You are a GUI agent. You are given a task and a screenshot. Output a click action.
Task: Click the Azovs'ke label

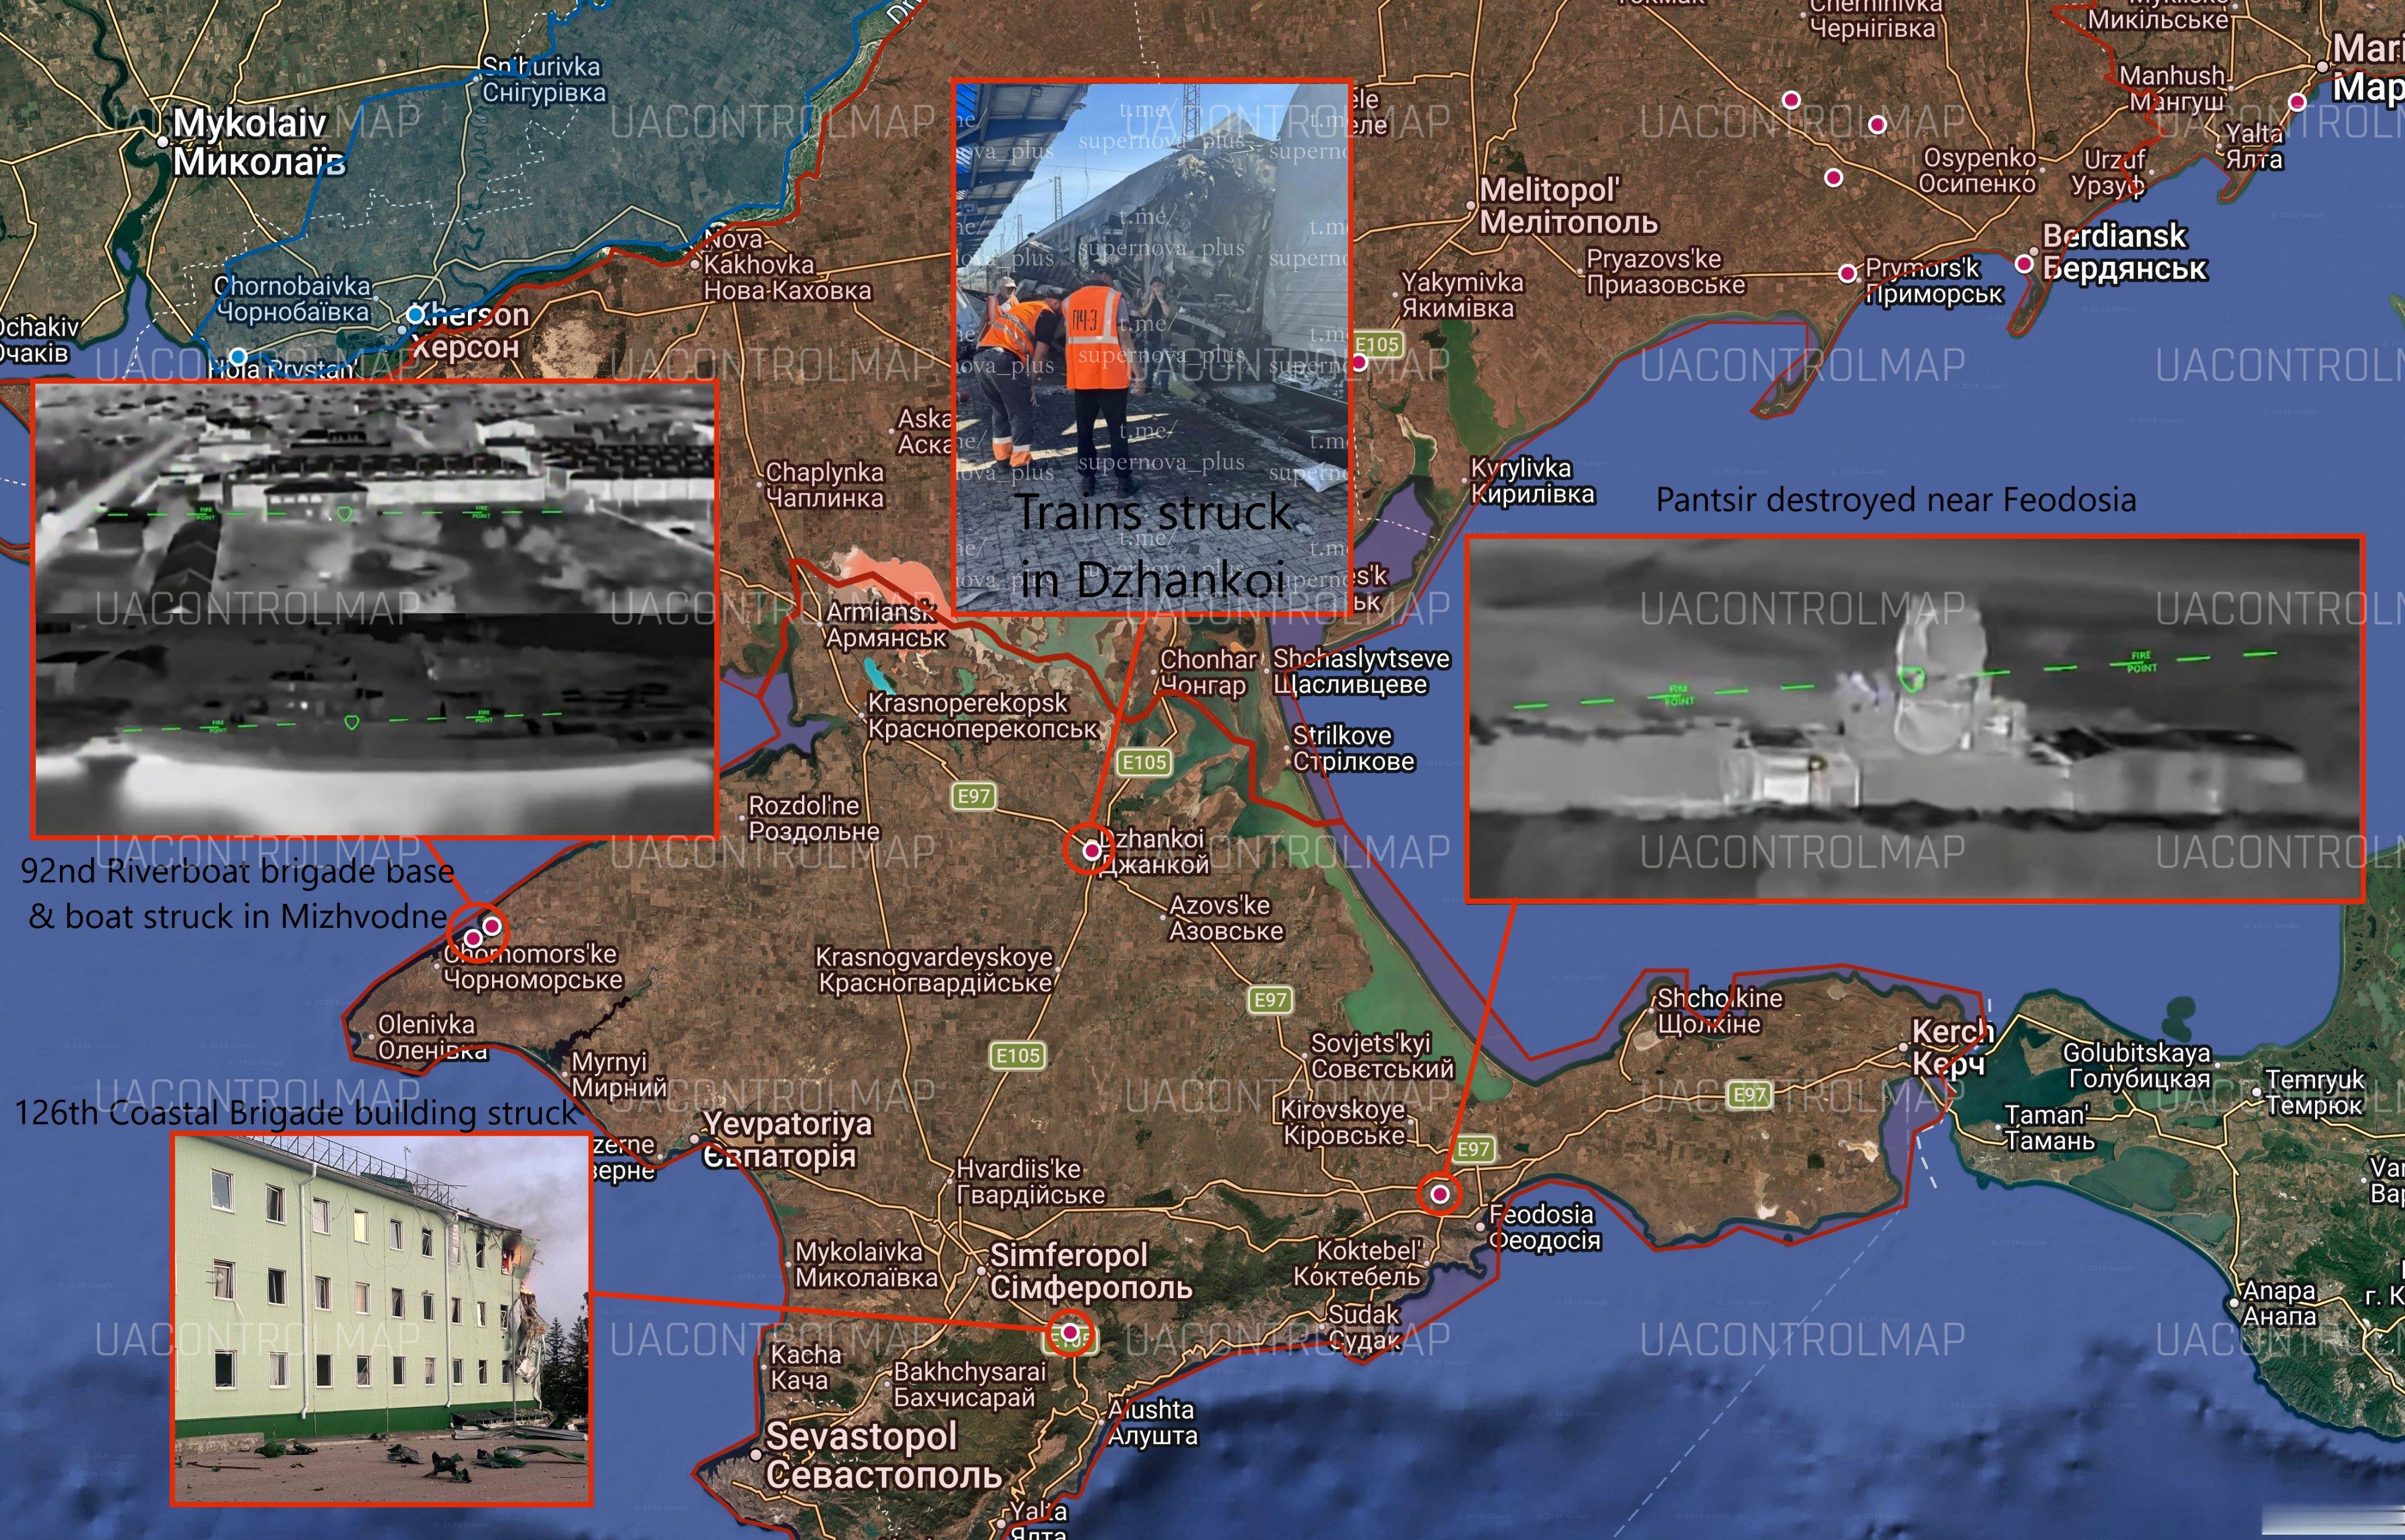(x=1227, y=918)
